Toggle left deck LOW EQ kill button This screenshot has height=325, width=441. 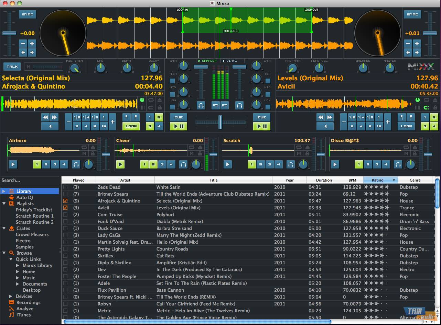pos(172,107)
